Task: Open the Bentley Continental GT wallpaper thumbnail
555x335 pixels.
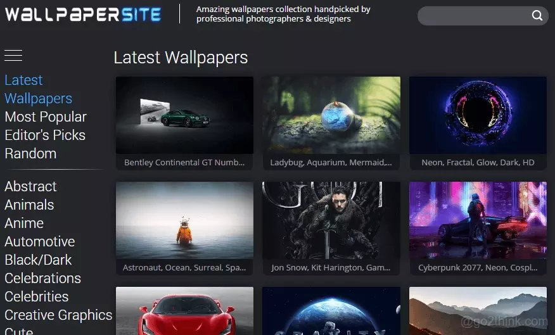Action: tap(184, 115)
